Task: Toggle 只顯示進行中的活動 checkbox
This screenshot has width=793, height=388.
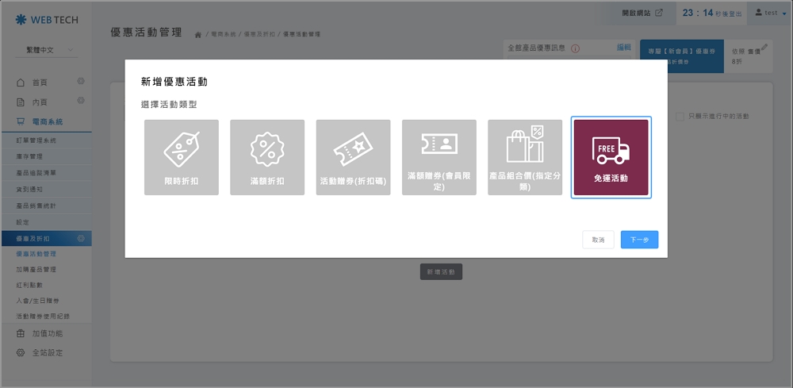Action: coord(680,117)
